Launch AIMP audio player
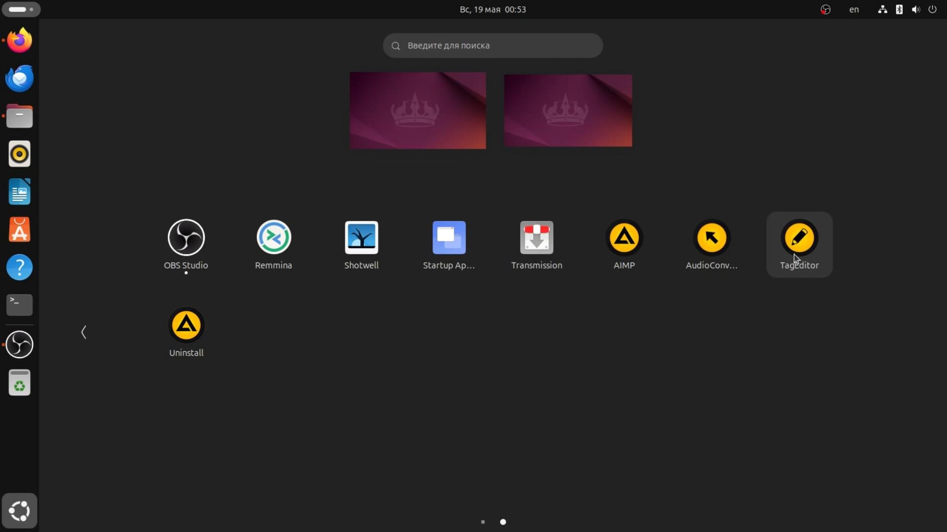Screen dimensions: 947x532 624,244
